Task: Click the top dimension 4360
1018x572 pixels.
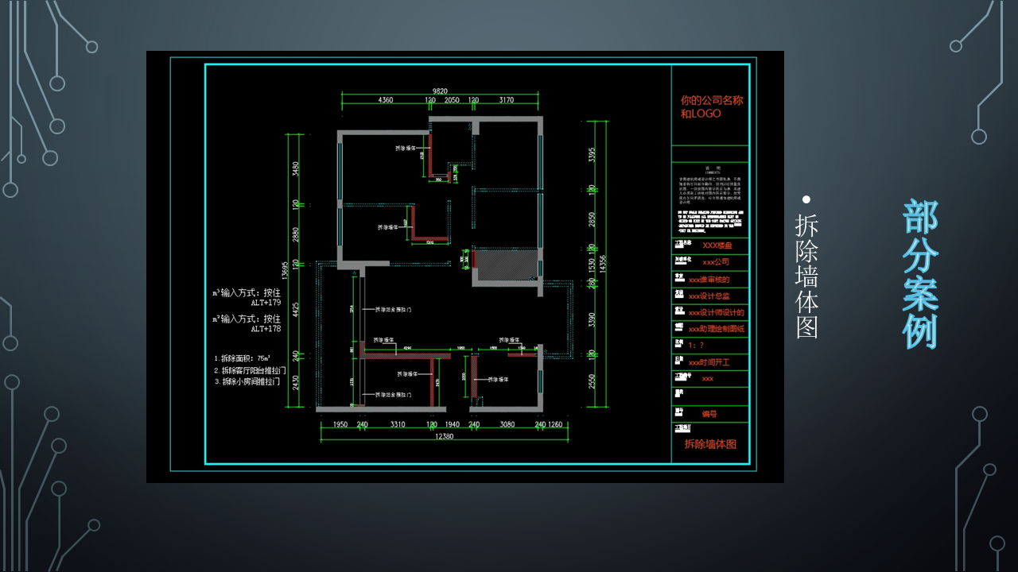Action: point(386,101)
